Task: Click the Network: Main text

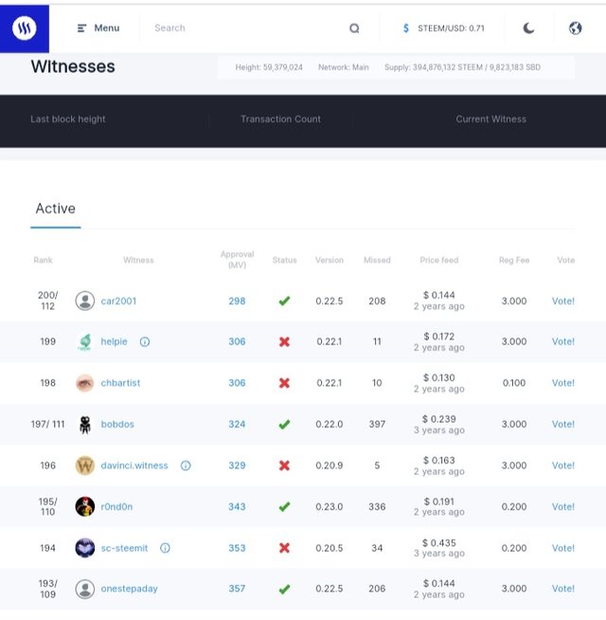Action: tap(344, 67)
